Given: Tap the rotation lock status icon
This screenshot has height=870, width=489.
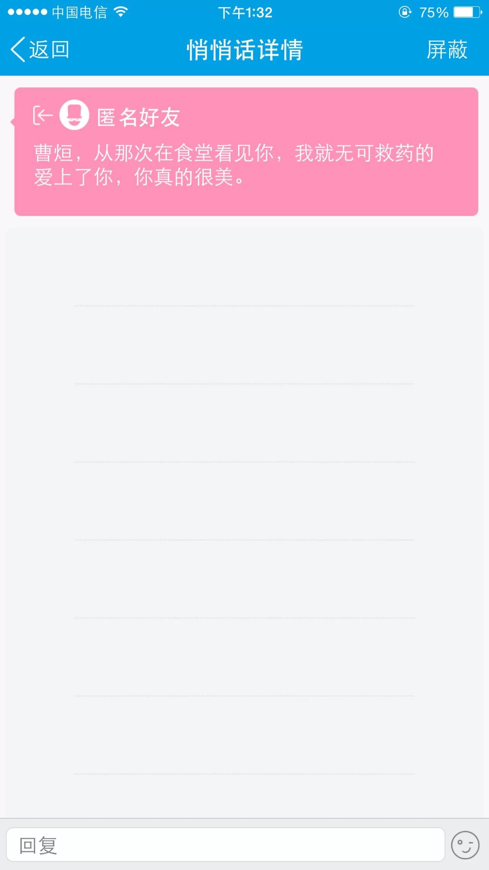Looking at the screenshot, I should [x=405, y=12].
